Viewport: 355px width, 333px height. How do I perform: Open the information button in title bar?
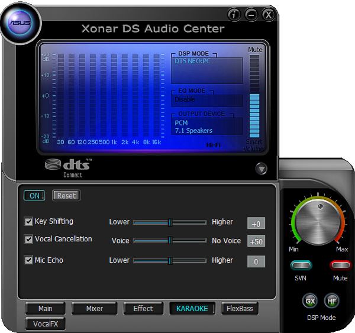click(234, 14)
